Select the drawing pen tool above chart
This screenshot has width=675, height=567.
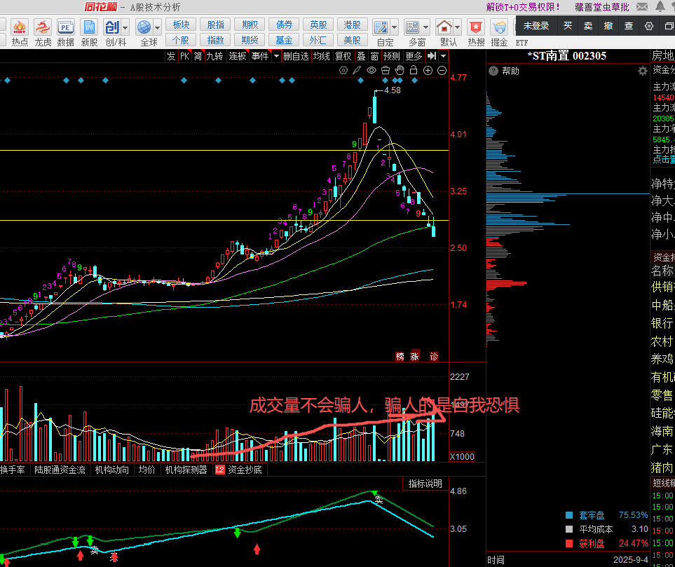click(357, 70)
